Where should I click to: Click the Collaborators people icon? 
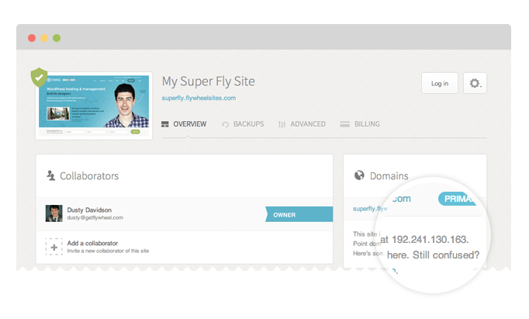pos(51,175)
